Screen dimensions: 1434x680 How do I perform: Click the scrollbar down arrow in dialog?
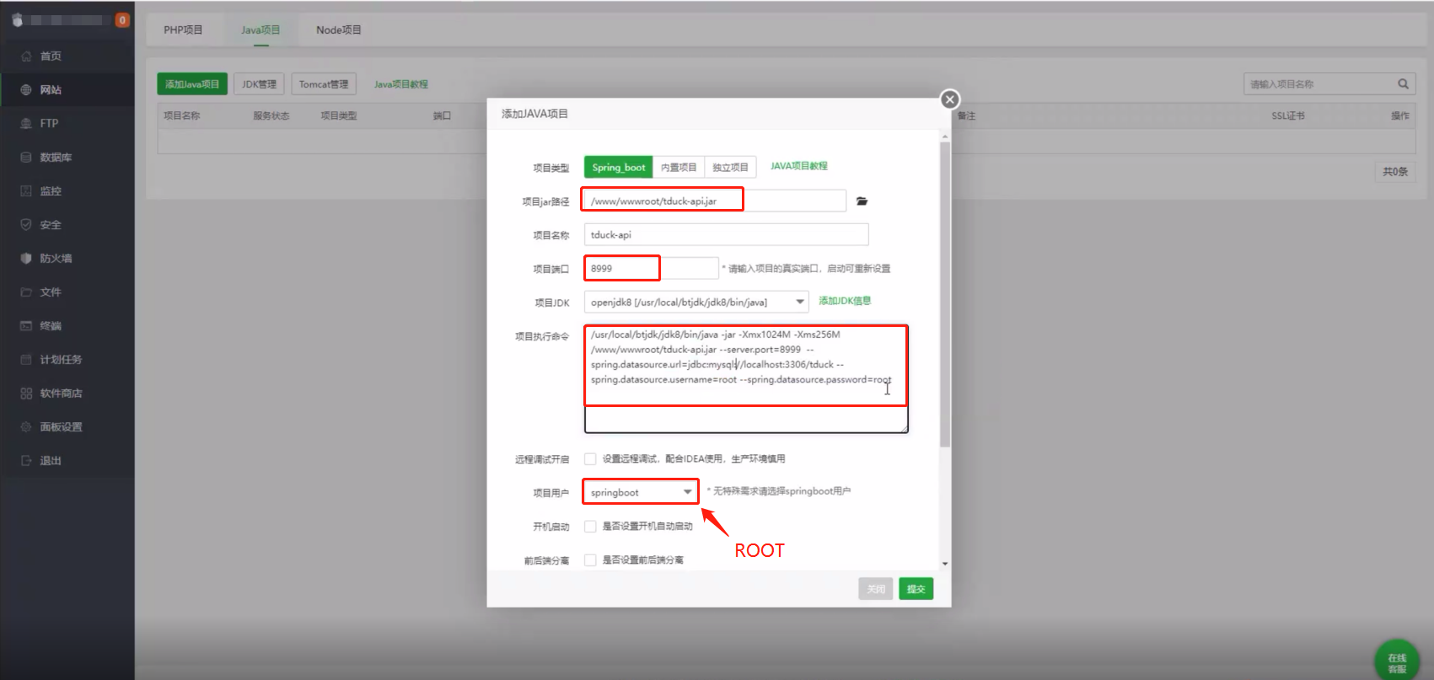pyautogui.click(x=945, y=564)
